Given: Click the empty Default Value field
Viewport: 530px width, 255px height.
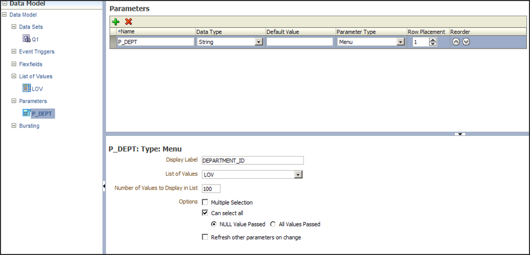Looking at the screenshot, I should pyautogui.click(x=300, y=42).
